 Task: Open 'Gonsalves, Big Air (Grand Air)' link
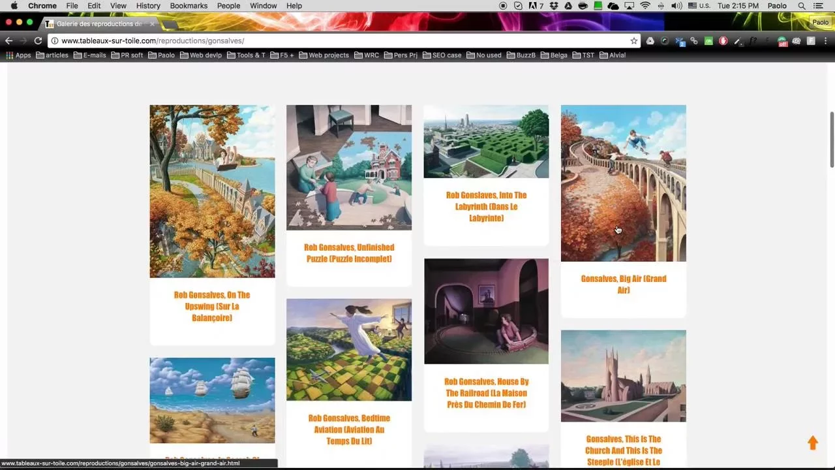coord(624,284)
